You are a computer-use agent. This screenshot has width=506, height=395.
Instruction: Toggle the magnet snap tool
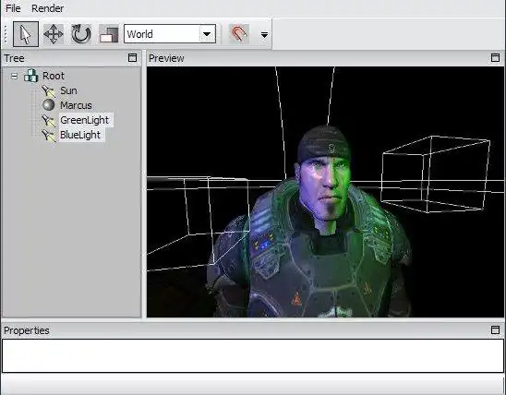click(x=239, y=34)
